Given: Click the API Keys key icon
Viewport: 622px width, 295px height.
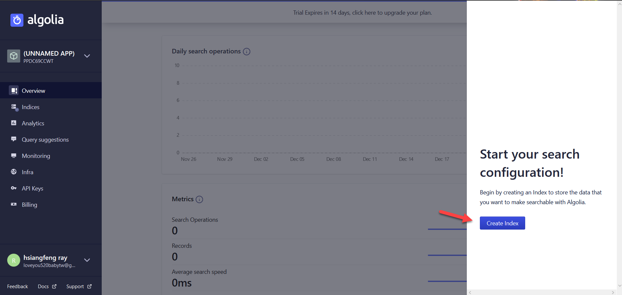Looking at the screenshot, I should click(14, 188).
